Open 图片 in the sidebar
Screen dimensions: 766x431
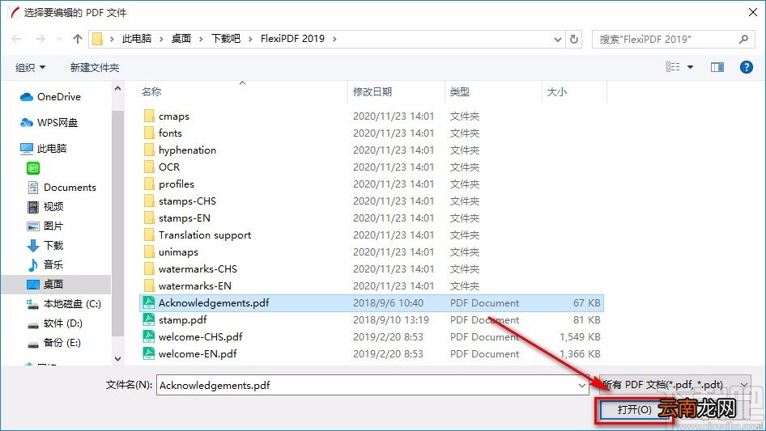pos(45,226)
